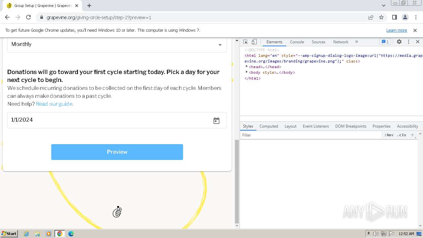The image size is (423, 238).
Task: Switch to the Network tab
Action: (x=341, y=42)
